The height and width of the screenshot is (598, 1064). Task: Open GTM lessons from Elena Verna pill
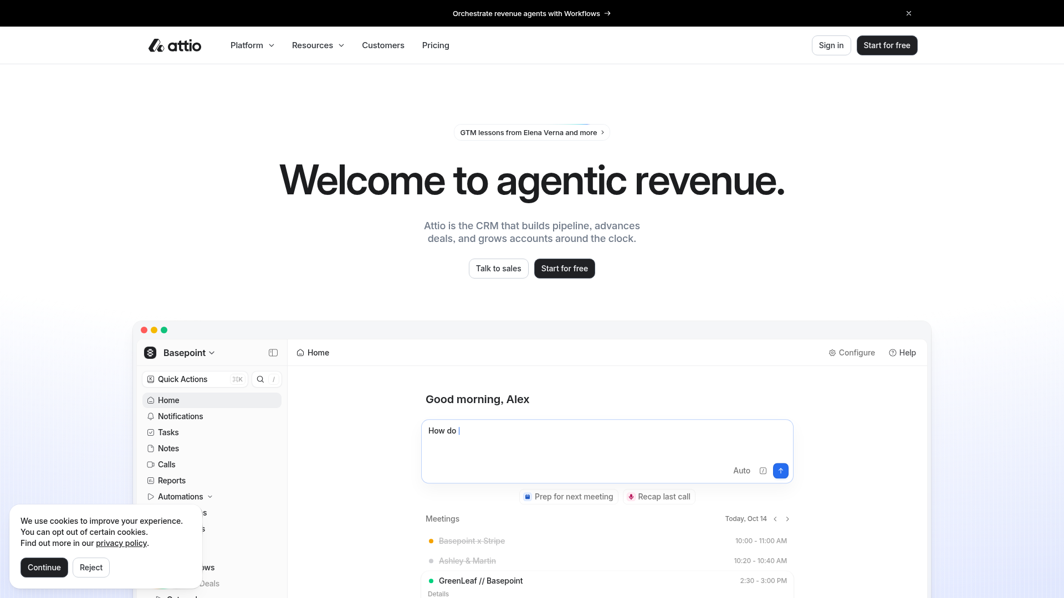coord(531,132)
